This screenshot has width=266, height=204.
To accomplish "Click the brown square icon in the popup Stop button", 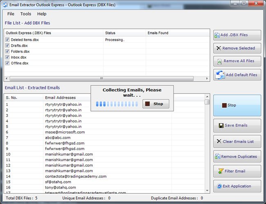I will (x=147, y=104).
